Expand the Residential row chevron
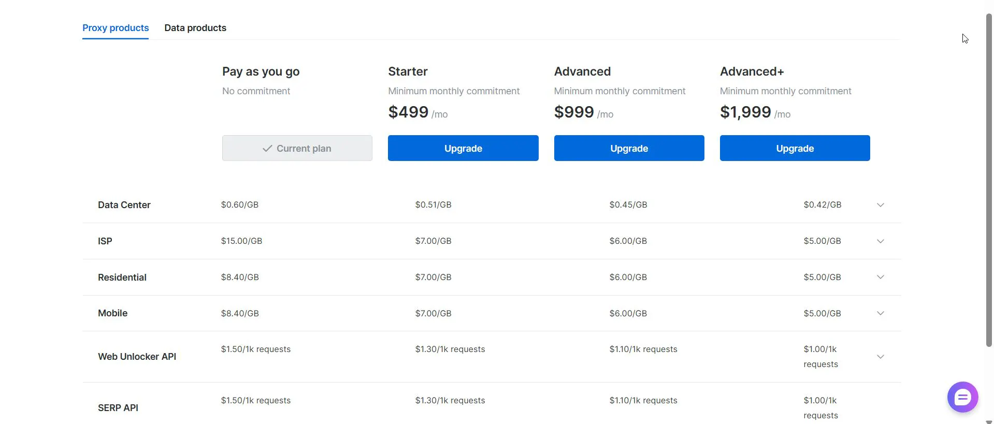 pyautogui.click(x=881, y=277)
